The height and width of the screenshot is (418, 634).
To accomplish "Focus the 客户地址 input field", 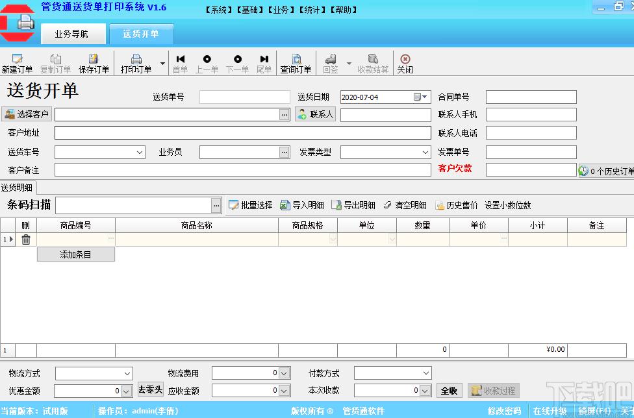I will tap(242, 133).
